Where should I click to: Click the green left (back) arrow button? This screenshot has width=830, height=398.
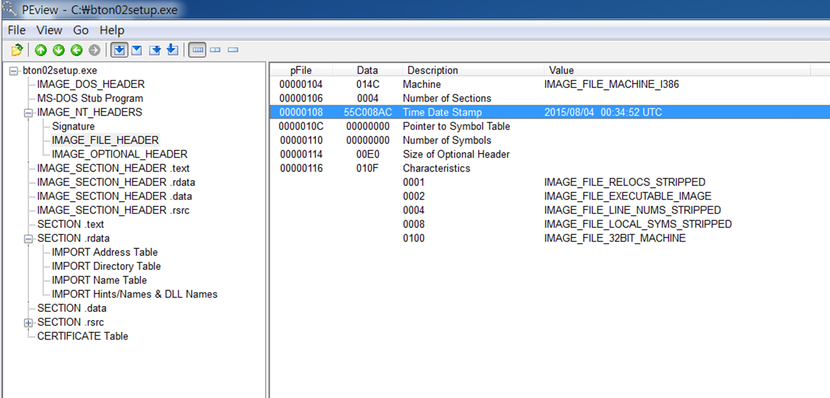point(76,50)
